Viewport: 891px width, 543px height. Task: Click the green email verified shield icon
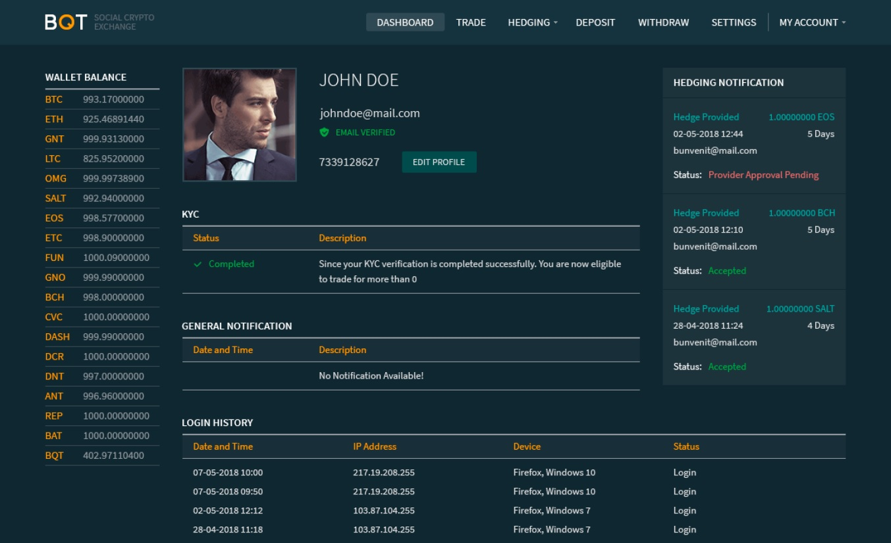pyautogui.click(x=324, y=132)
